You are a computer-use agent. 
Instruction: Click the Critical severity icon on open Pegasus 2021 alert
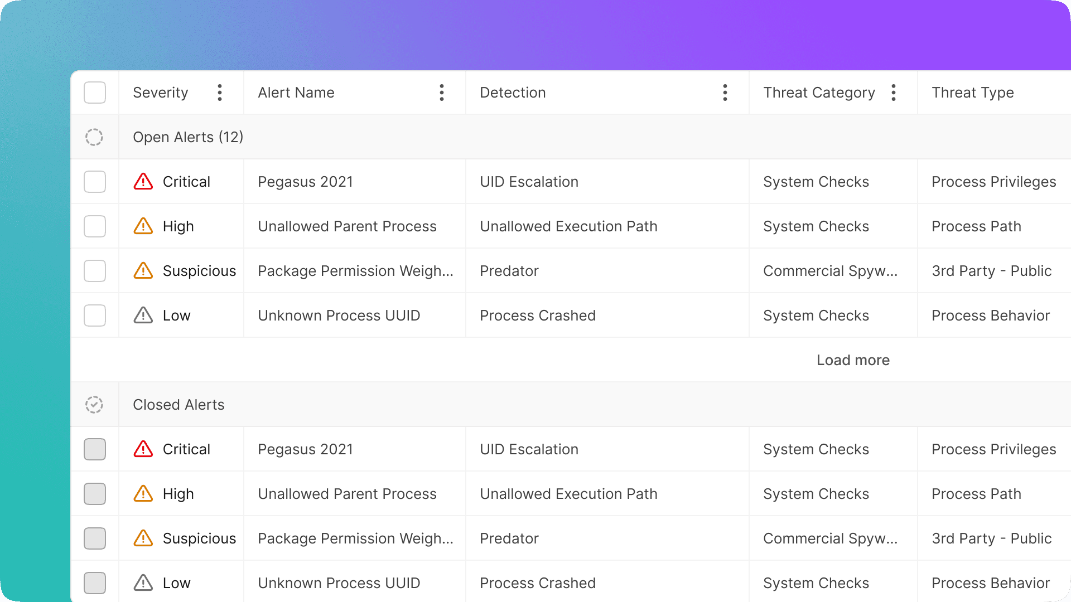143,181
